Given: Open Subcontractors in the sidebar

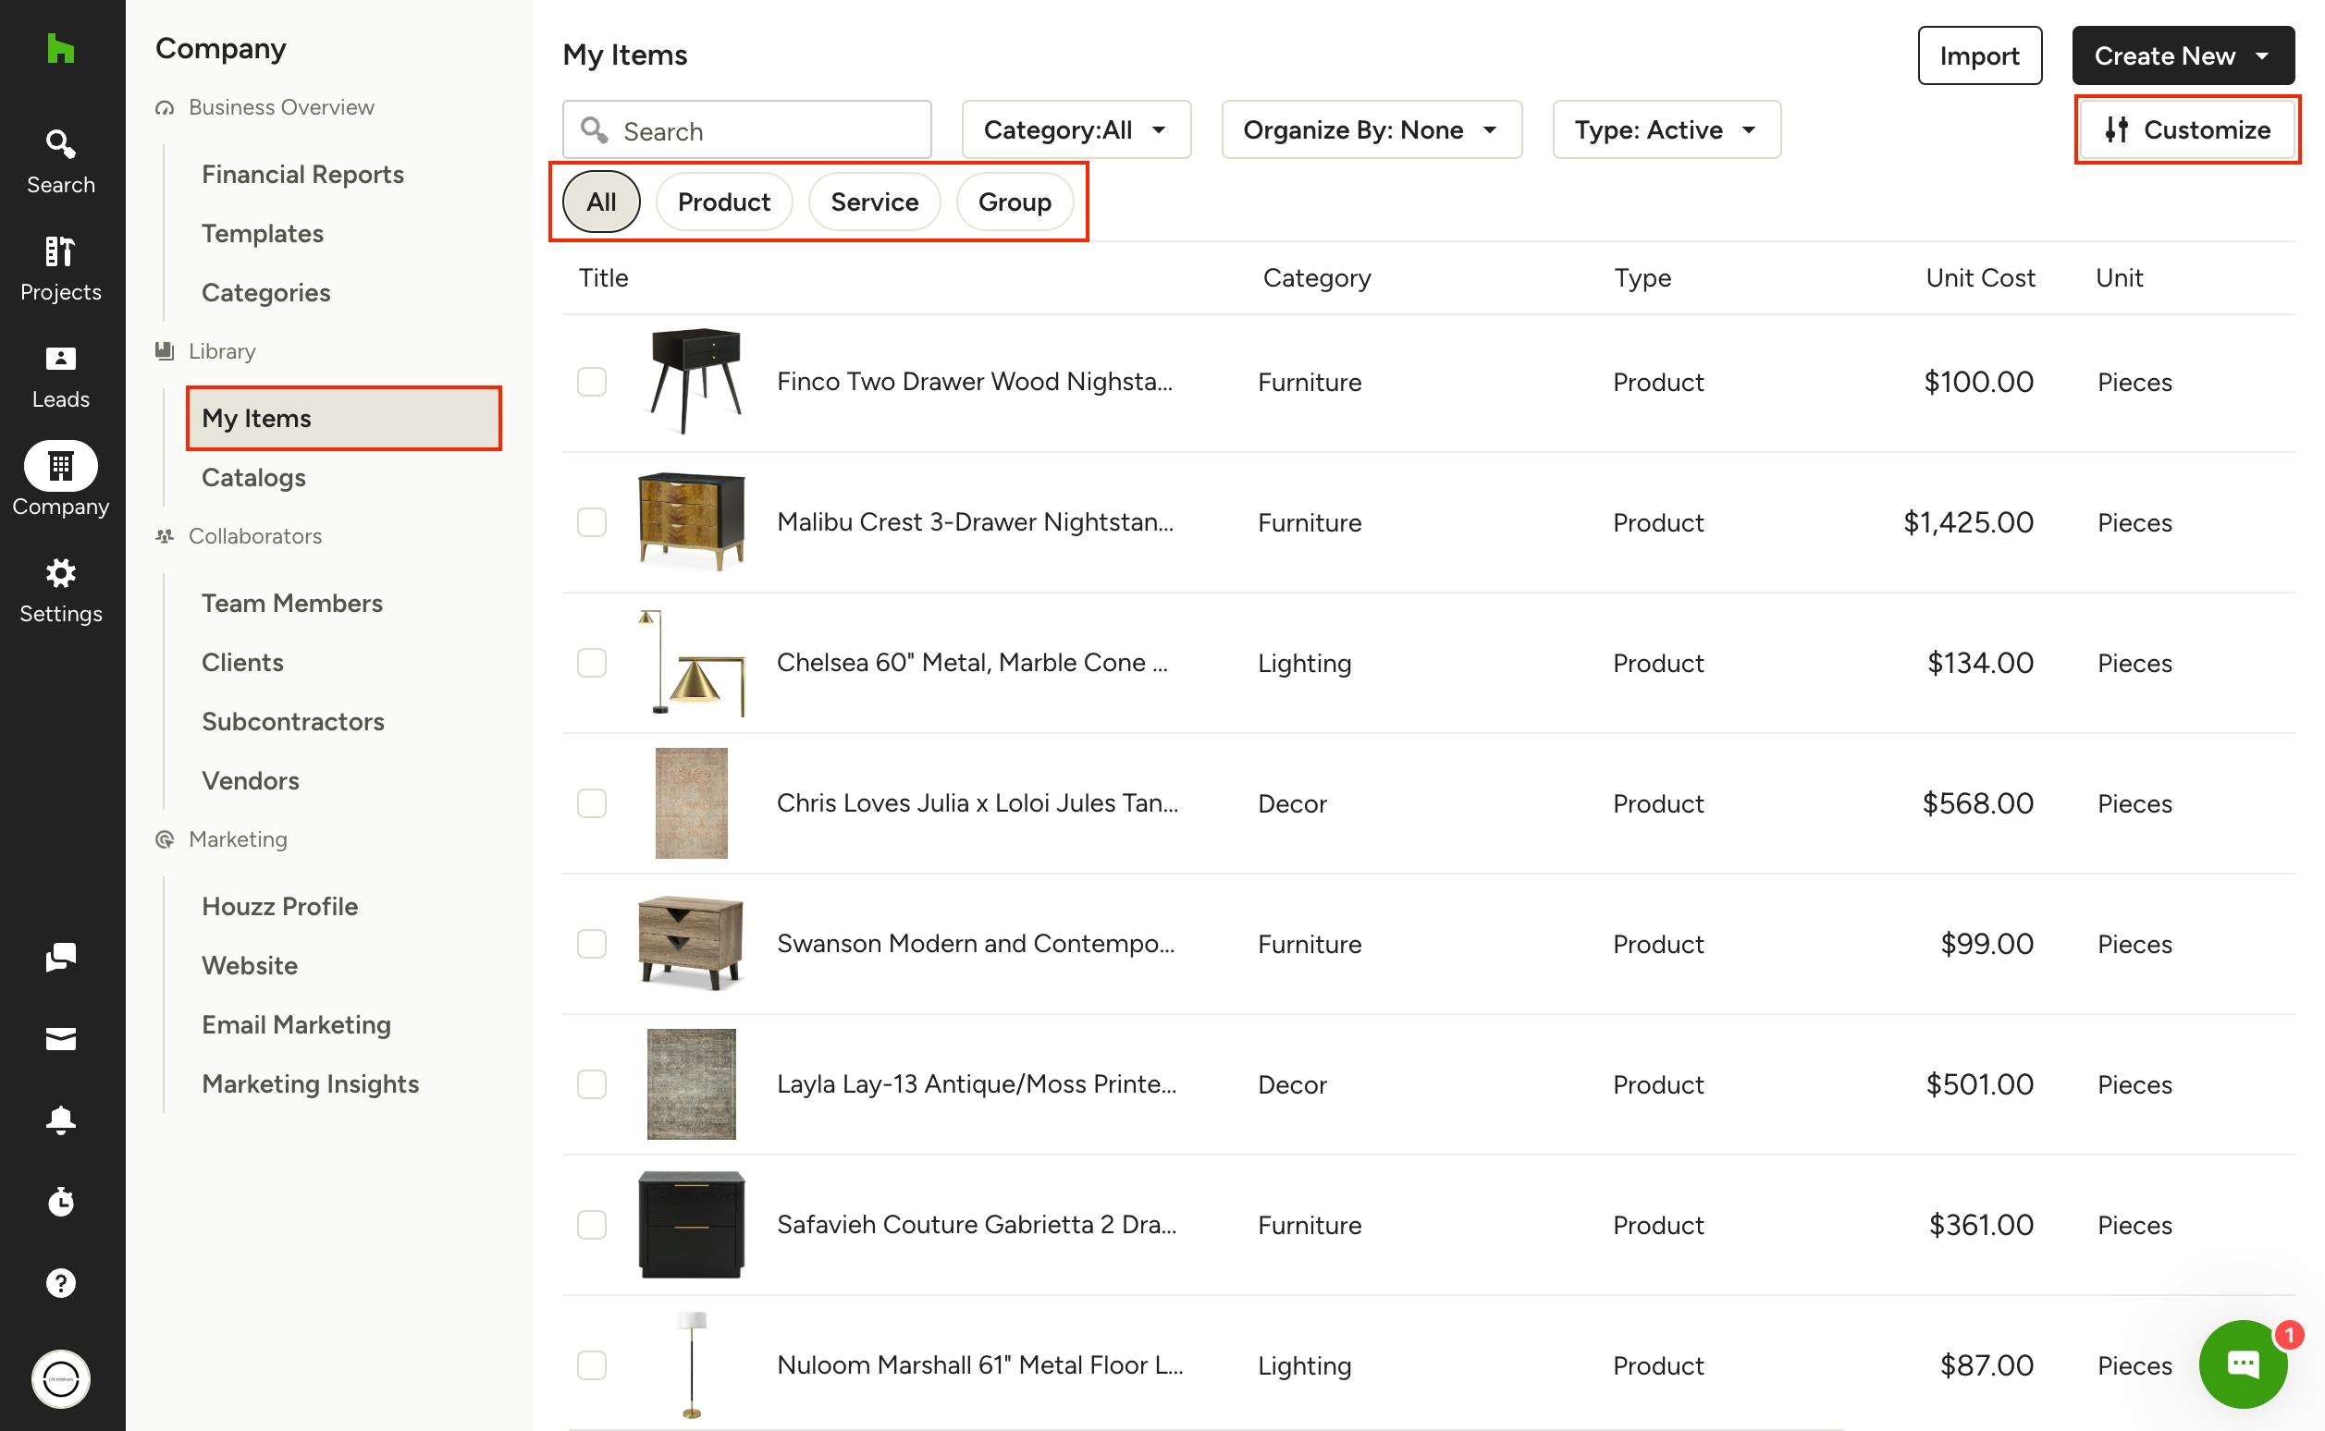Looking at the screenshot, I should pos(292,722).
